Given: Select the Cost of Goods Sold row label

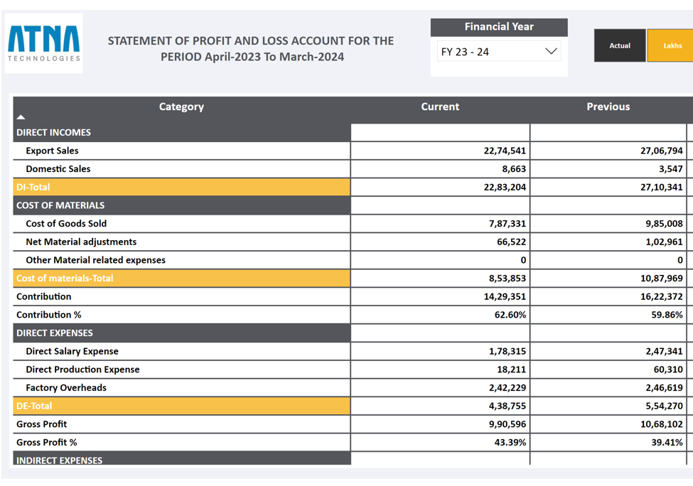Looking at the screenshot, I should tap(66, 224).
